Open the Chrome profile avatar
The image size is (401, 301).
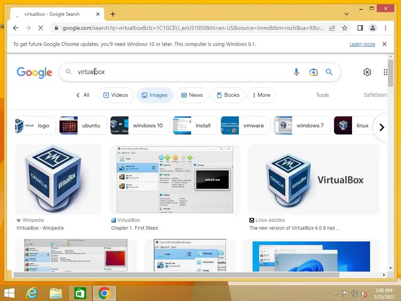click(x=373, y=28)
